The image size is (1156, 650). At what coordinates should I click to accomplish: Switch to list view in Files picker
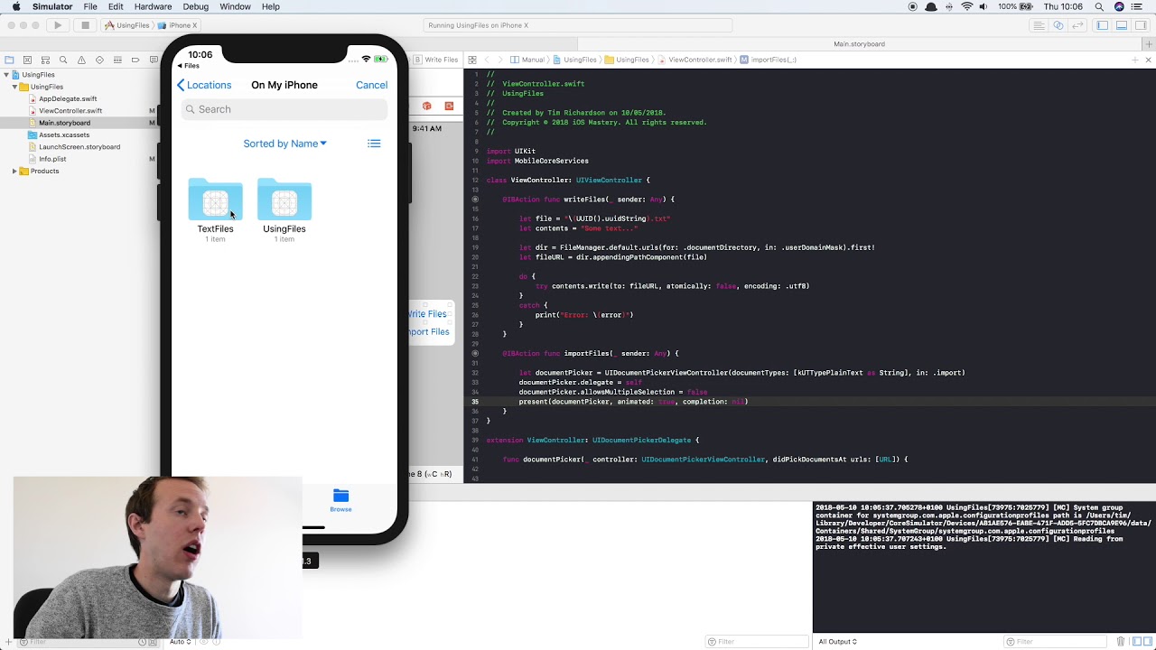[x=374, y=144]
